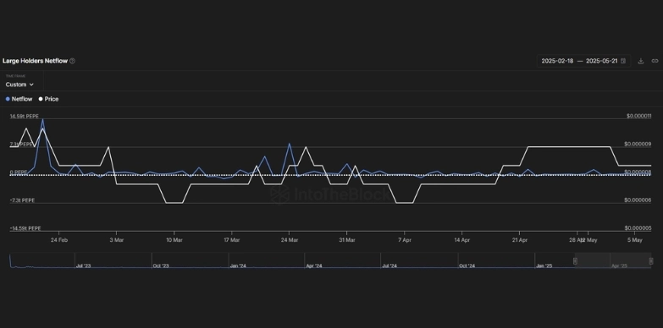Open the calendar icon in date range
663x328 pixels.
coord(623,61)
